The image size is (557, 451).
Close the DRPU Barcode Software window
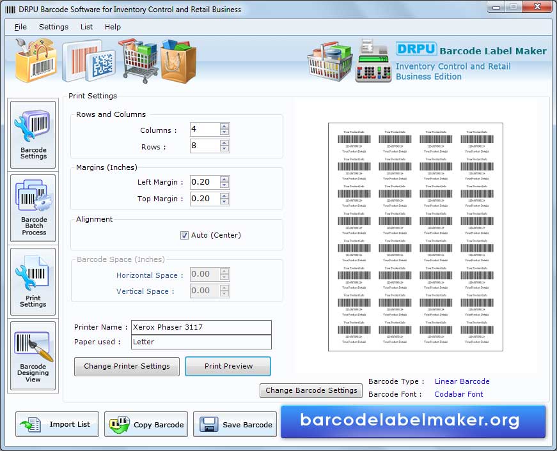coord(537,7)
